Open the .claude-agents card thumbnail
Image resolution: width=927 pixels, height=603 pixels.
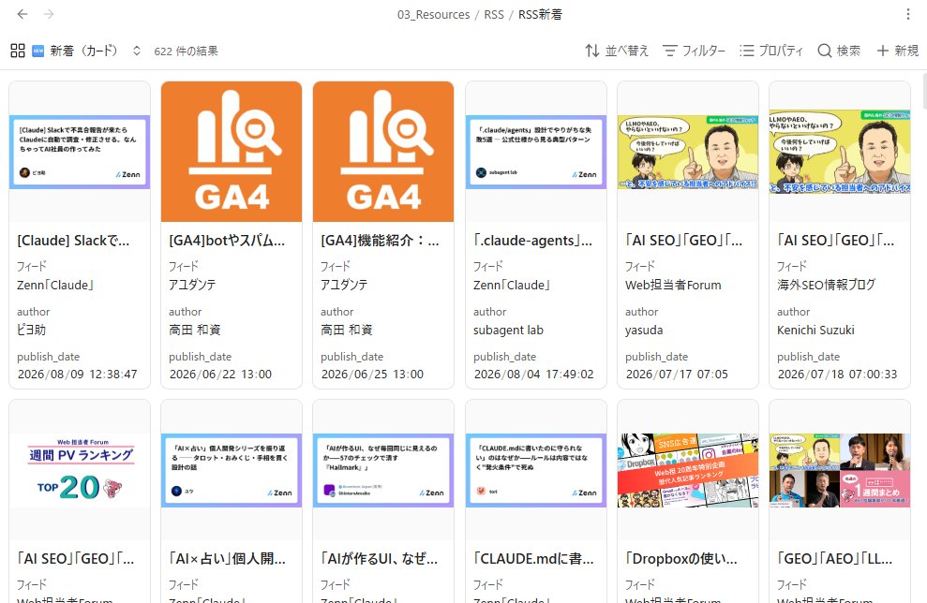click(x=536, y=152)
